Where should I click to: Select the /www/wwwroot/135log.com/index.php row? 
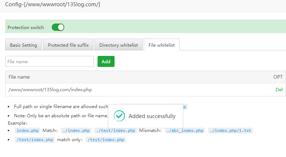tap(50, 89)
